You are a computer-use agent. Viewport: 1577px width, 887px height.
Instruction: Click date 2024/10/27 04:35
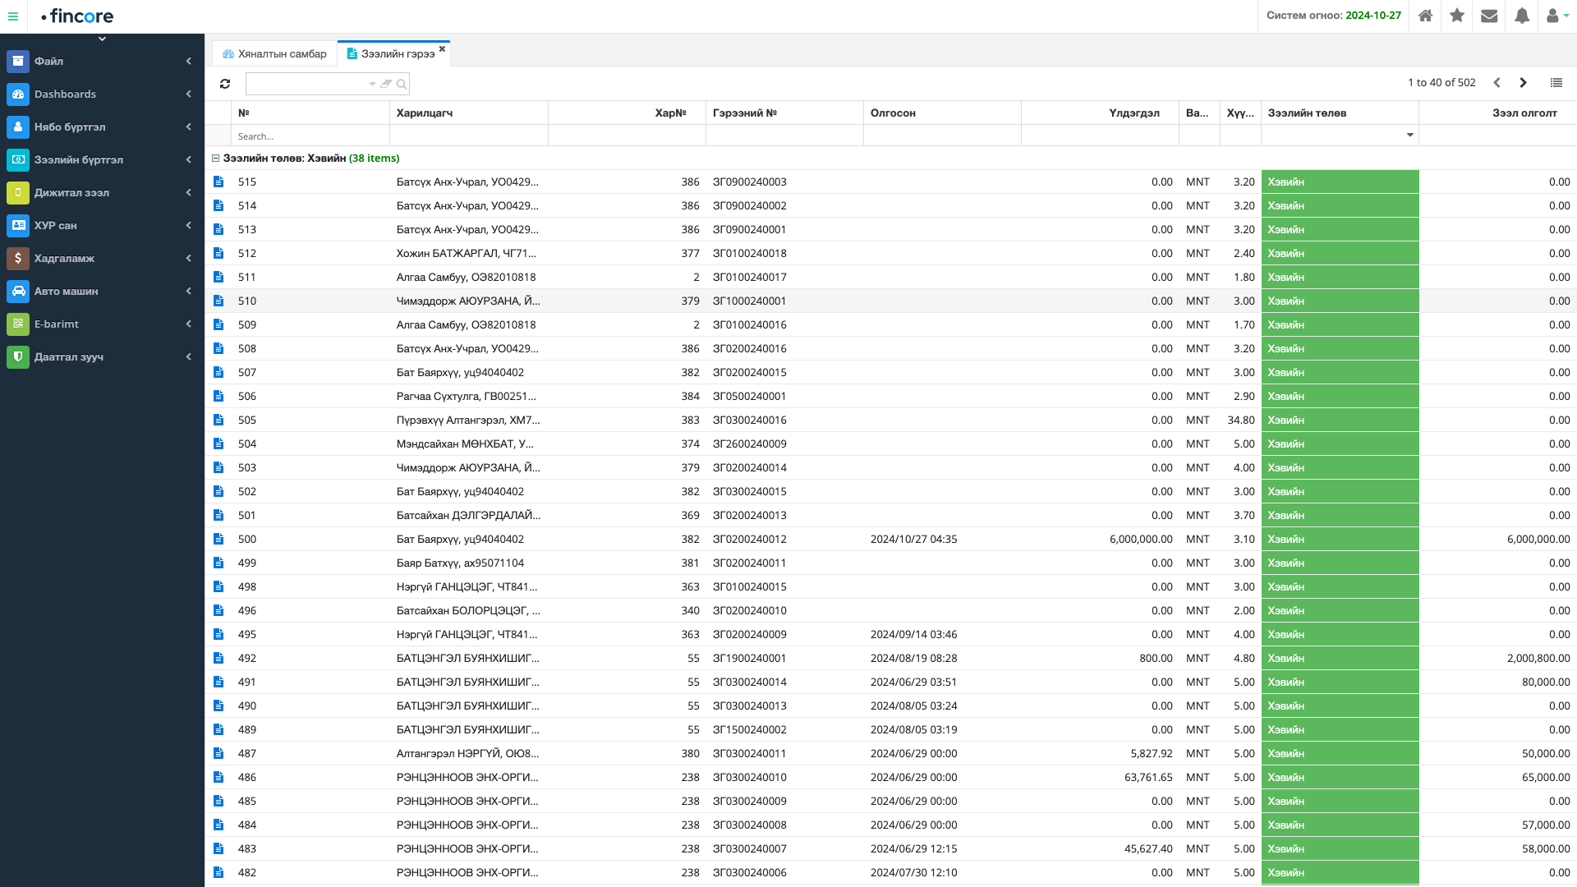pyautogui.click(x=913, y=539)
